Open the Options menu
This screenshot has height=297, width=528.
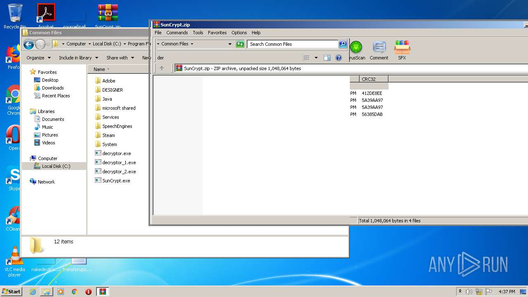tap(239, 33)
